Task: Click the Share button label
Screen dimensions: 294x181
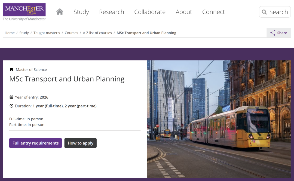Action: 282,33
